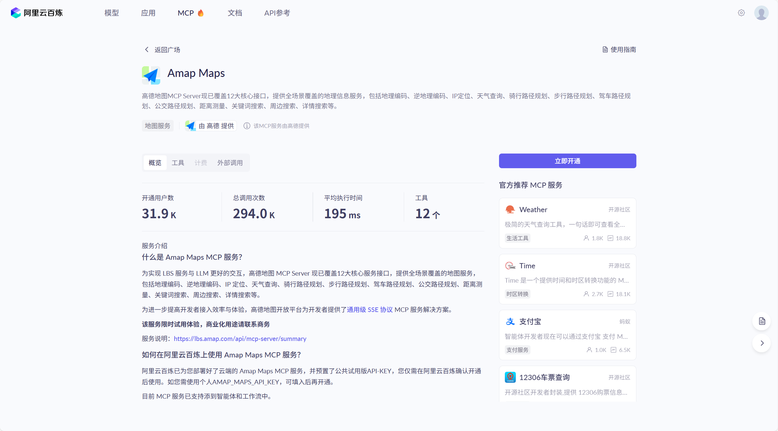Click the 支付宝 call count chart icon

tap(613, 350)
